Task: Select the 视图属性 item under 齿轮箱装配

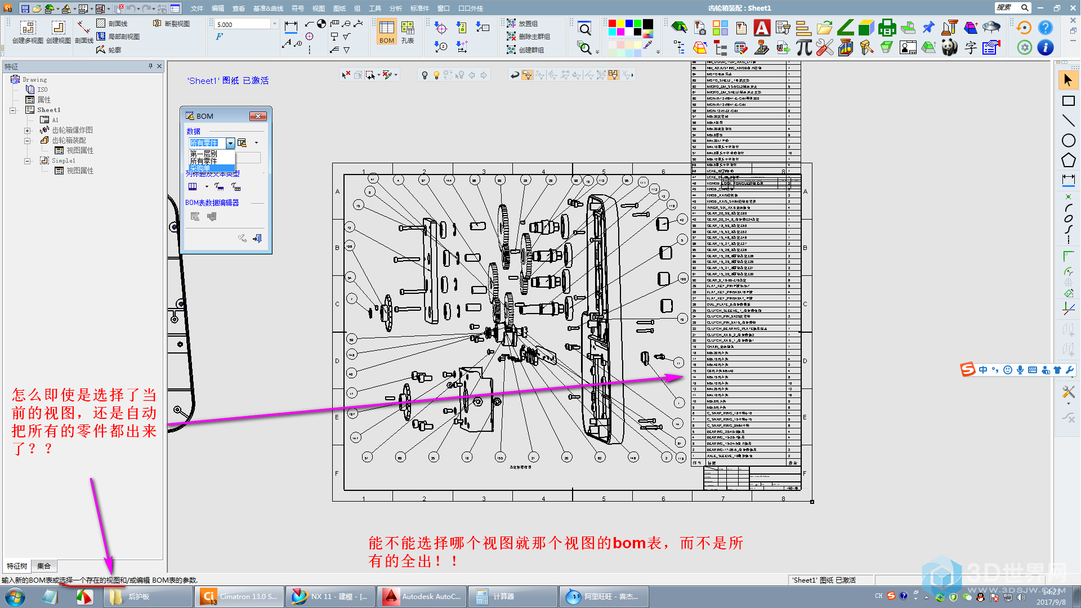Action: tap(74, 151)
